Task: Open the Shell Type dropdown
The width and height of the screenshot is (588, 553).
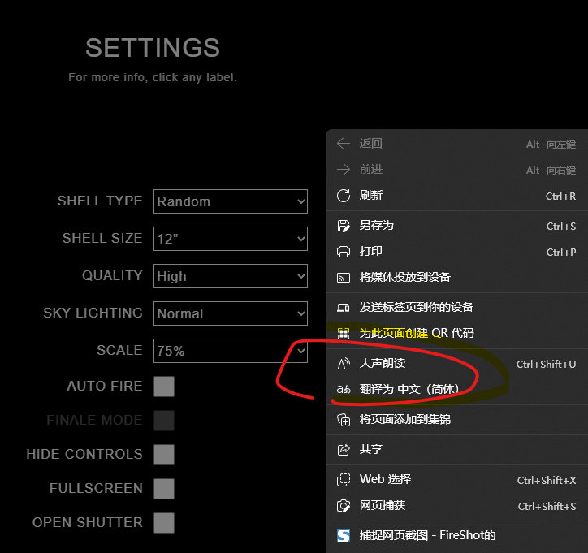Action: [231, 201]
